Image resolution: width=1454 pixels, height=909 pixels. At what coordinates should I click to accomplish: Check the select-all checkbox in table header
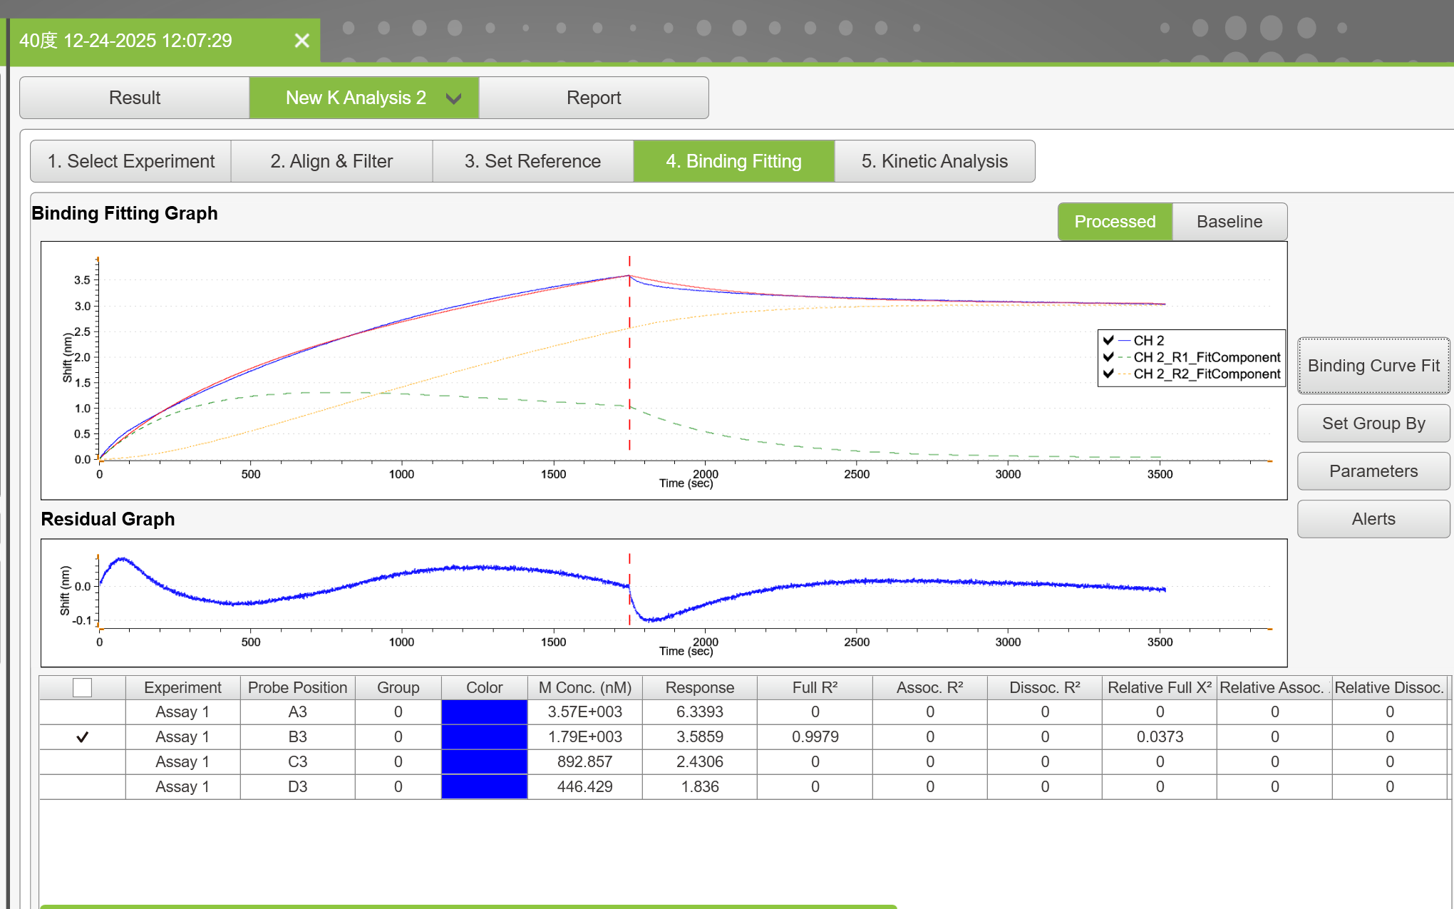click(x=83, y=687)
